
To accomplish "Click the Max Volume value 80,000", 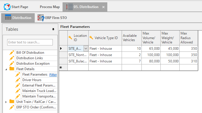I will [151, 61].
